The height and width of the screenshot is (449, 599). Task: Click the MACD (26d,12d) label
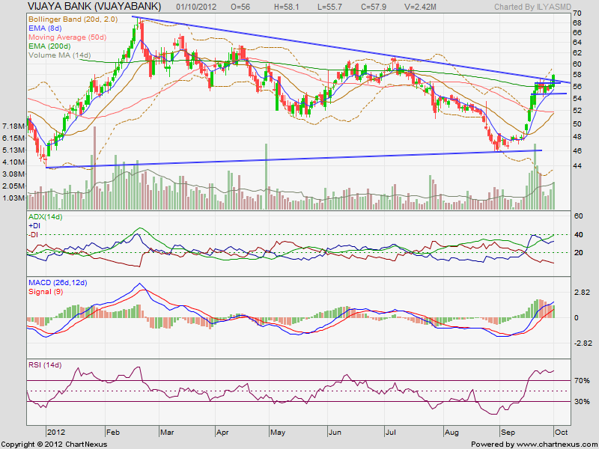(x=58, y=283)
